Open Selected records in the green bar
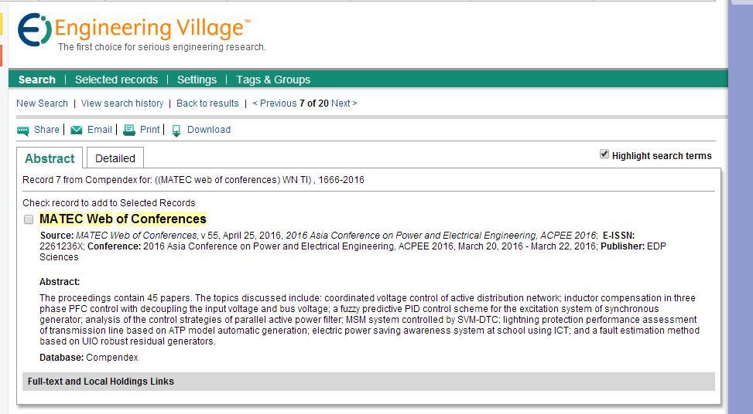This screenshot has width=753, height=414. click(116, 80)
